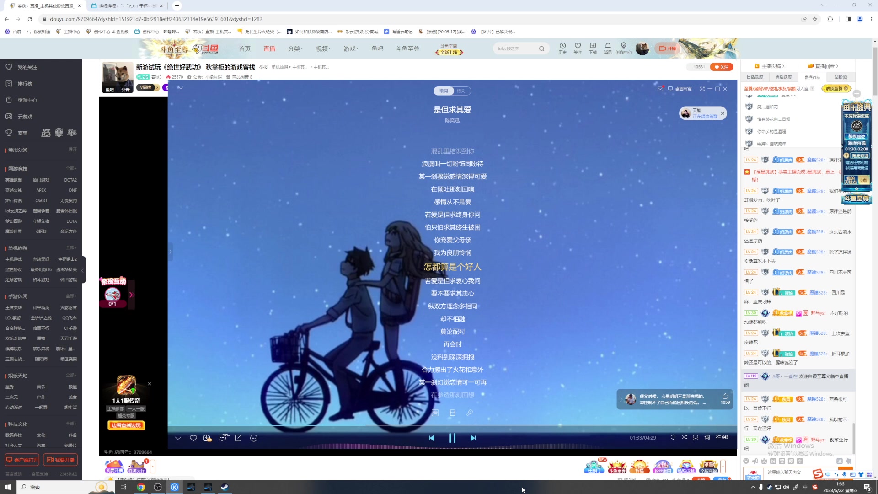This screenshot has height=494, width=878.
Task: Open lyric video icon below lyrics
Action: point(452,413)
